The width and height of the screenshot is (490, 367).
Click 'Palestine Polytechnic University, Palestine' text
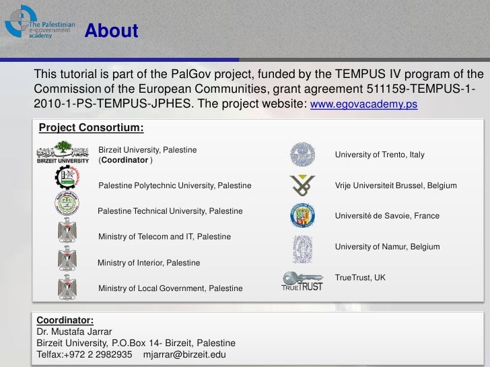pos(175,186)
